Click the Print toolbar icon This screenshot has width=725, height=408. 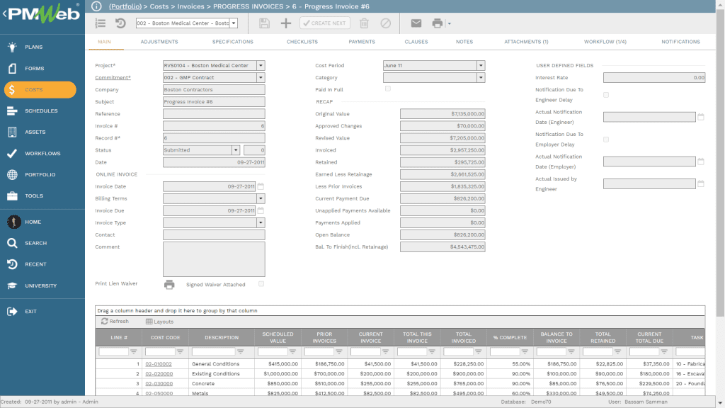pyautogui.click(x=437, y=23)
